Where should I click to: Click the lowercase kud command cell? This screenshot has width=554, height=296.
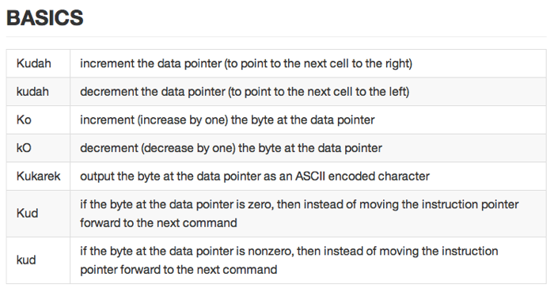tap(38, 260)
